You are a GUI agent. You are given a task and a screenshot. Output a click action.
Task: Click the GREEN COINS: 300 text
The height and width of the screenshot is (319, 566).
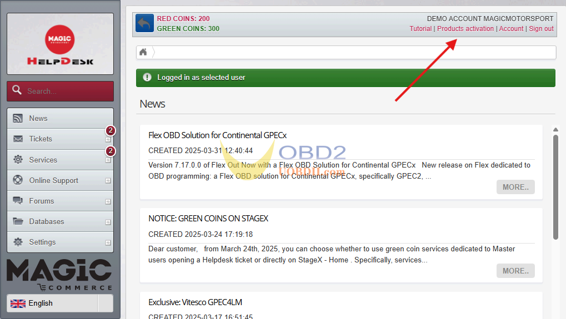188,29
